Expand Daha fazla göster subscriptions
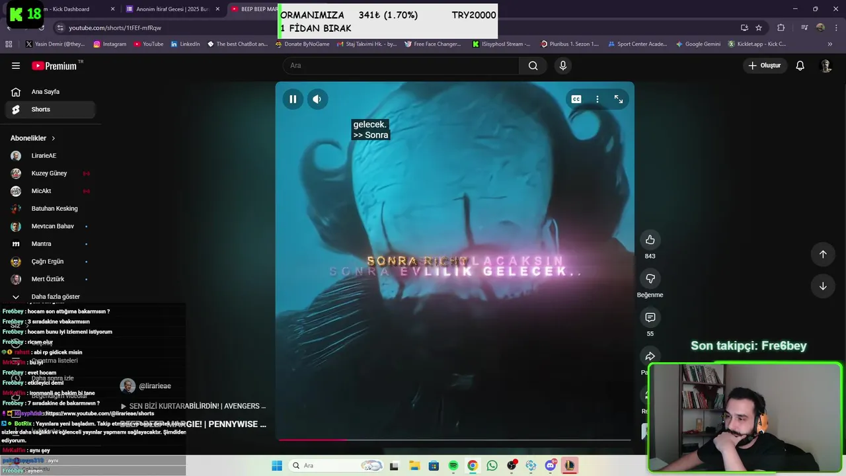The image size is (846, 476). point(50,297)
